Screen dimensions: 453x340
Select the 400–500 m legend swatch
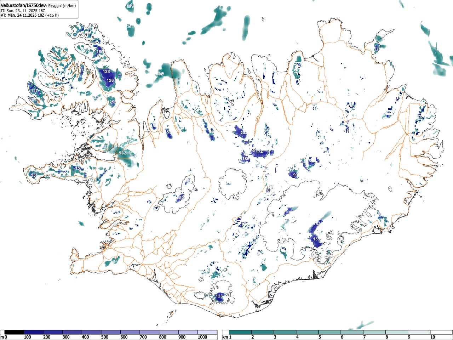click(x=92, y=332)
